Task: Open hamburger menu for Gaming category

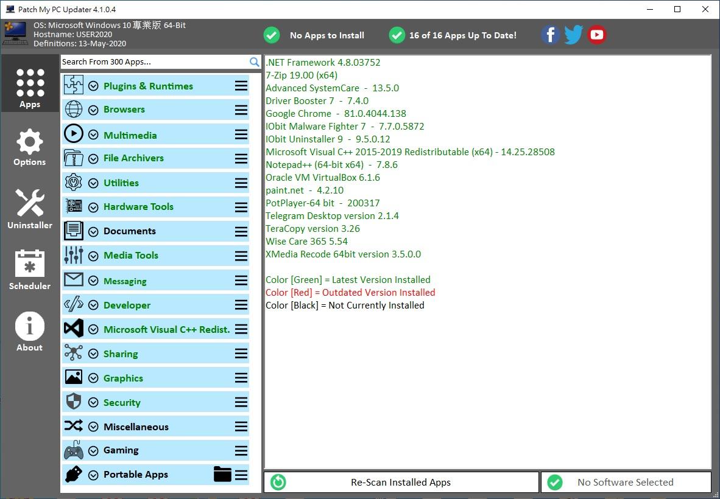Action: tap(241, 450)
